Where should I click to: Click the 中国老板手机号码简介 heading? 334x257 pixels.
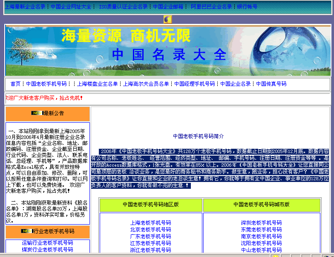click(x=199, y=136)
